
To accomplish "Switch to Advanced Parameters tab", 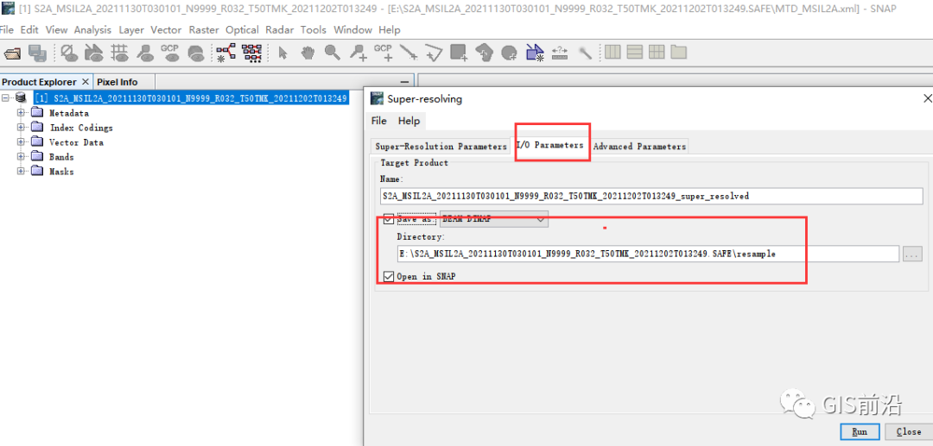I will click(639, 146).
